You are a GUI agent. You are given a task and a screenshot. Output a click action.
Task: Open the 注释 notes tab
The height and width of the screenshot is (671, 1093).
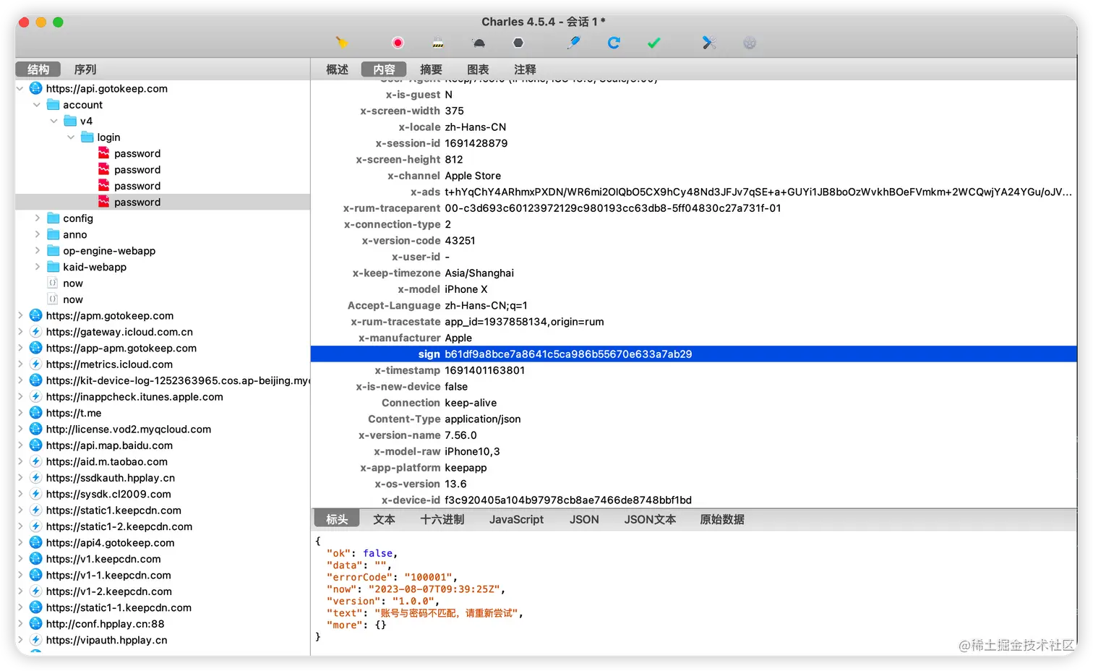point(525,69)
